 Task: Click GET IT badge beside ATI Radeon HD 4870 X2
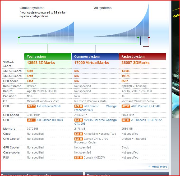(126, 120)
